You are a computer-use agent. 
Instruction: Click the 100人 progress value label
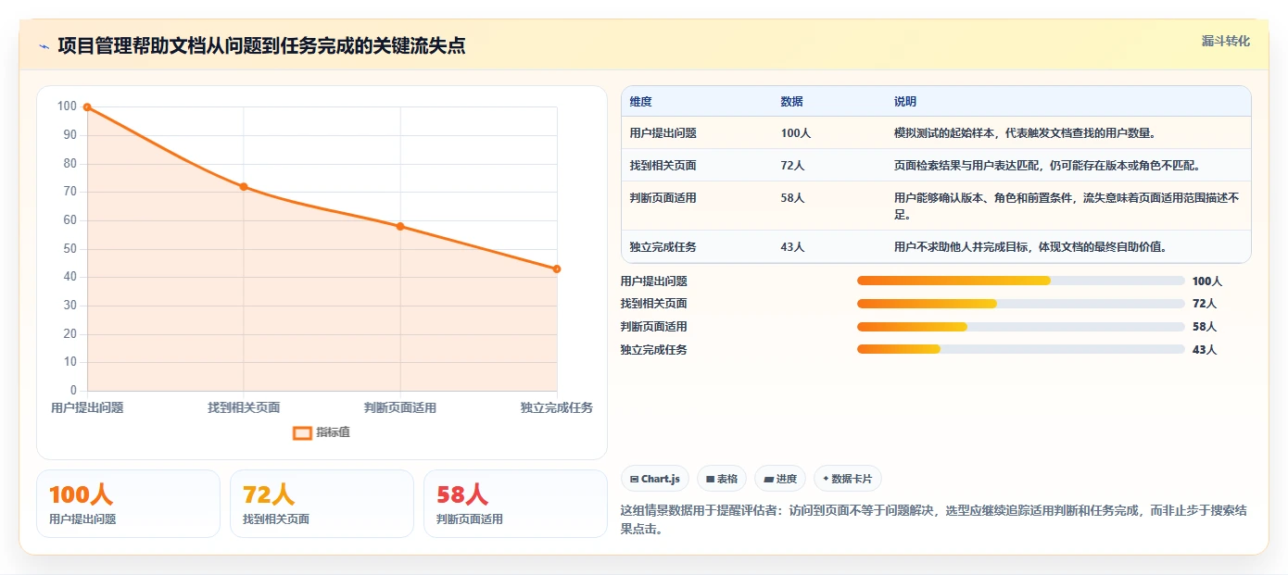pos(1207,281)
